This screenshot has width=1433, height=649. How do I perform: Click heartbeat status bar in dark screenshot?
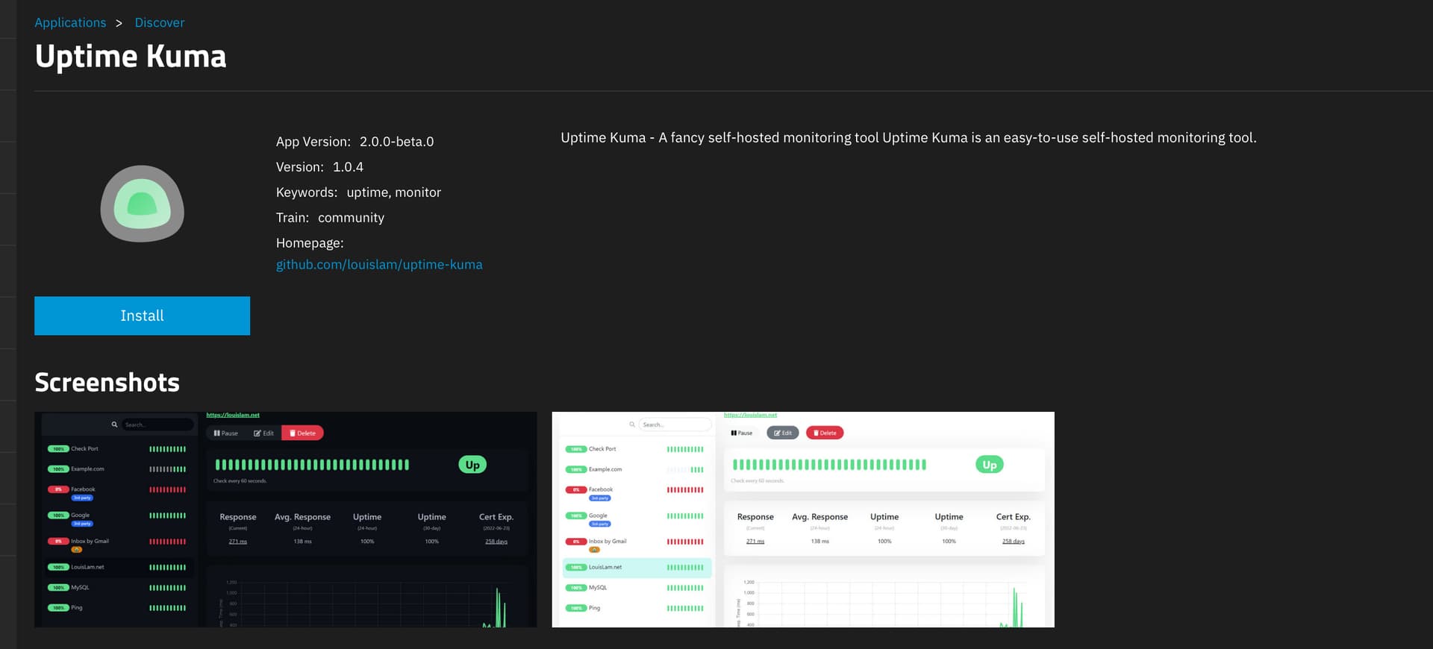pos(312,465)
